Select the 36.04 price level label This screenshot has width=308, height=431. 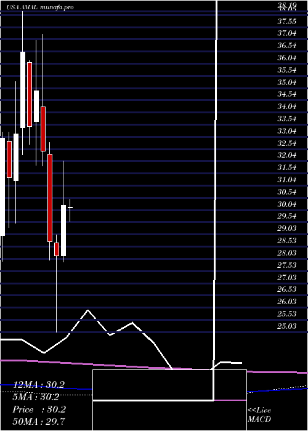click(x=286, y=58)
